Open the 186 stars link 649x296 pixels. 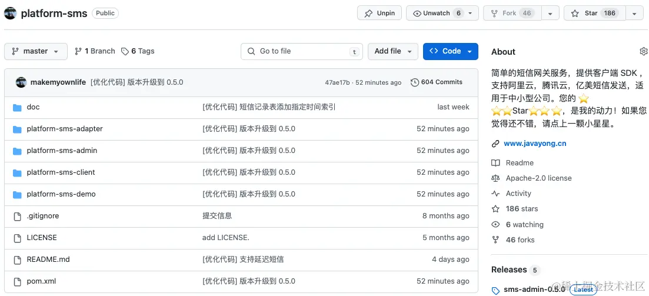[522, 209]
